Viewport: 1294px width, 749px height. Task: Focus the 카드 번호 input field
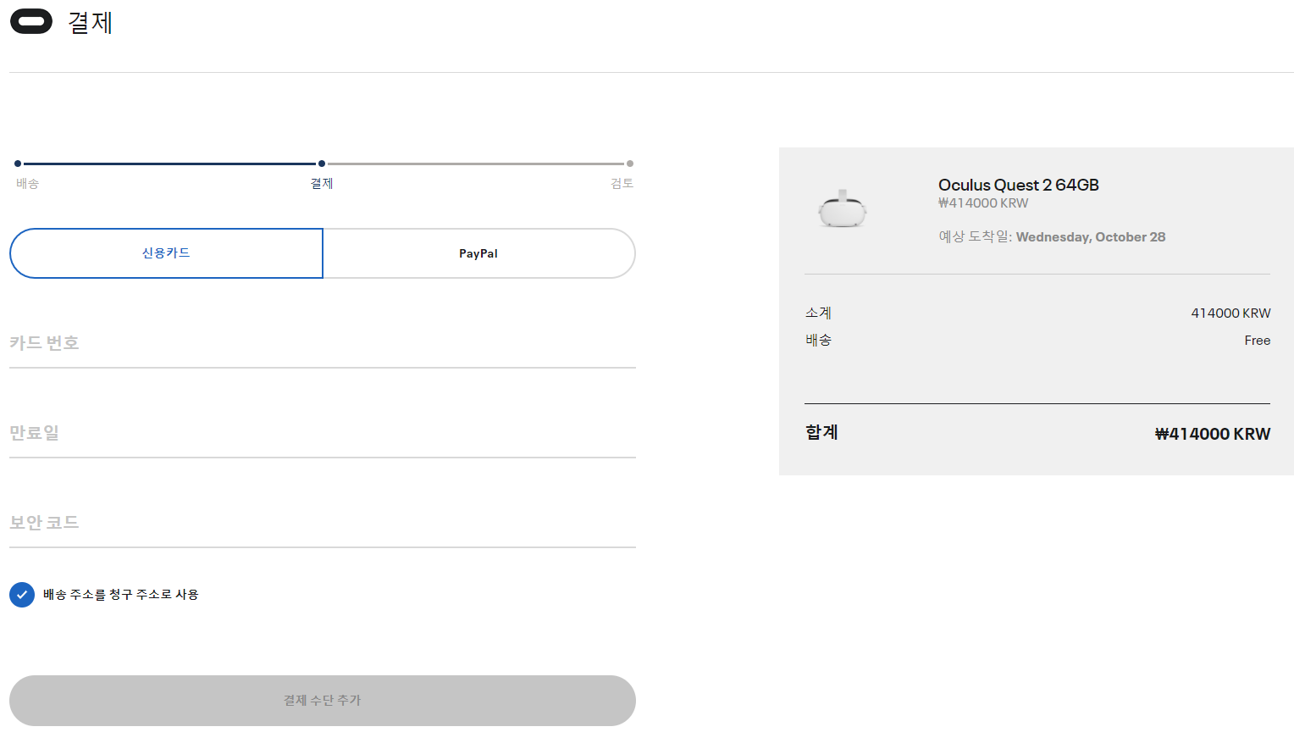pos(323,343)
